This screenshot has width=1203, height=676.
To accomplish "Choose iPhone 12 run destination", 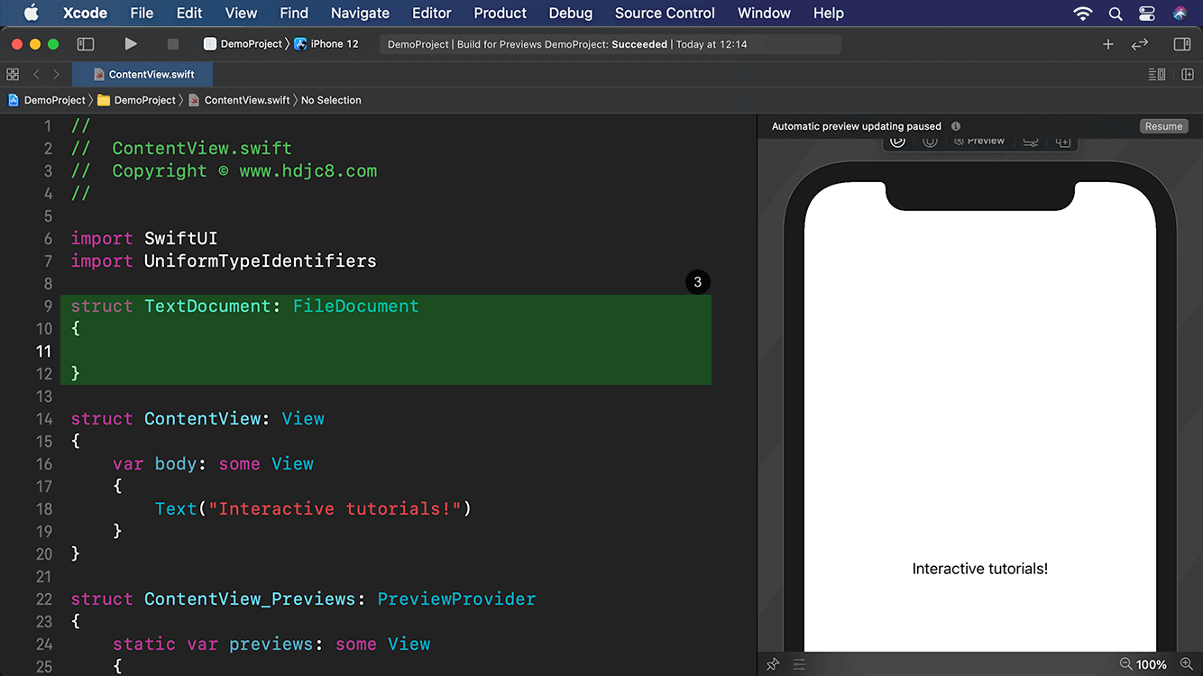I will pos(326,43).
